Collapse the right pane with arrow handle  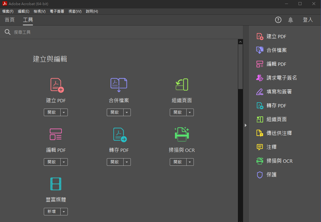[x=245, y=125]
